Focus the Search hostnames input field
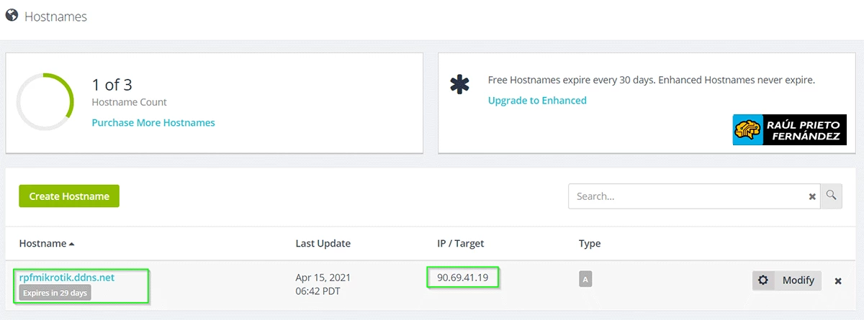This screenshot has width=864, height=320. tap(688, 196)
